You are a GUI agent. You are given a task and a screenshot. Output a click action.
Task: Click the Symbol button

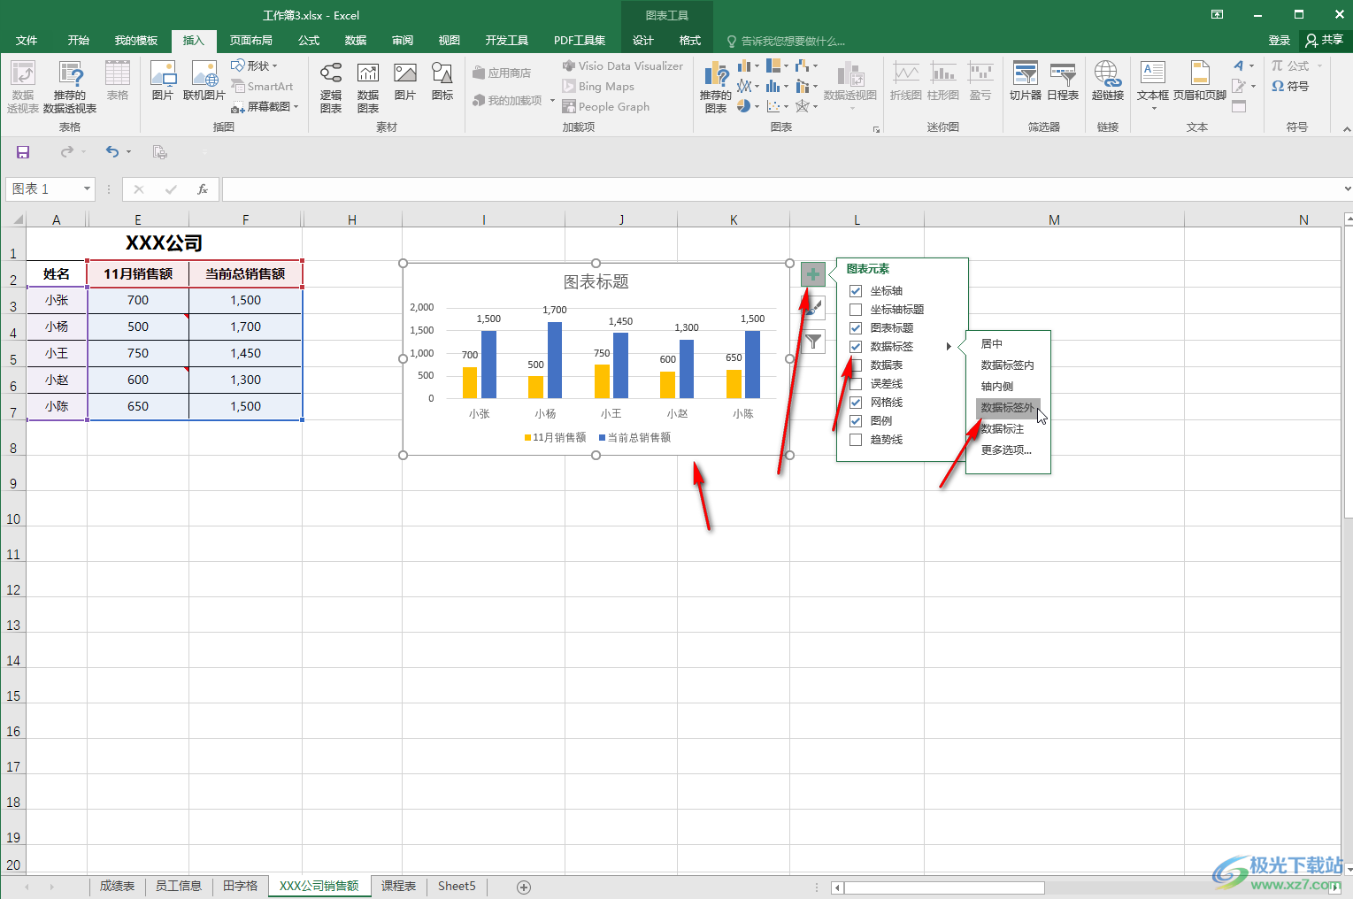click(x=1290, y=86)
